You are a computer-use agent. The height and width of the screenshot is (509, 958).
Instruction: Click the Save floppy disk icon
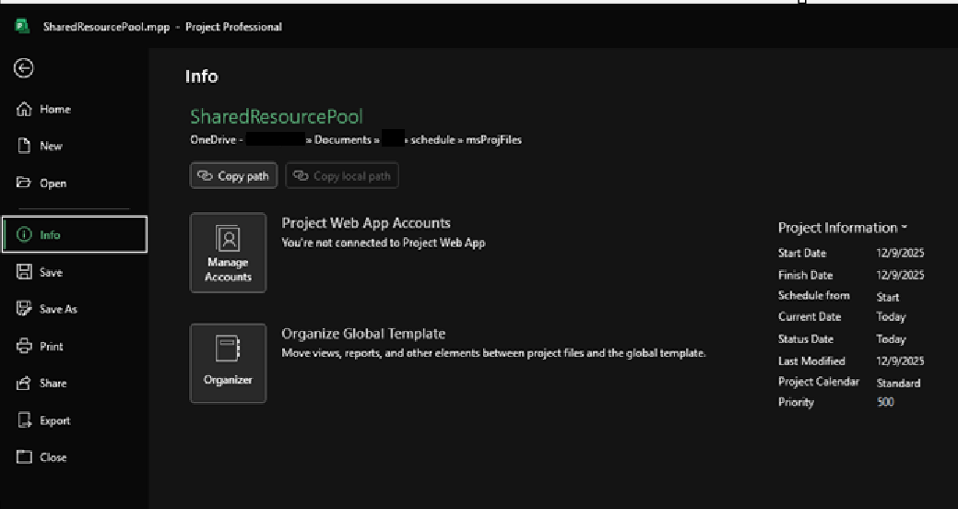pyautogui.click(x=24, y=272)
